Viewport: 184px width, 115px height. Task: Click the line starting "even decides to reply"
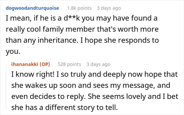click(x=95, y=97)
